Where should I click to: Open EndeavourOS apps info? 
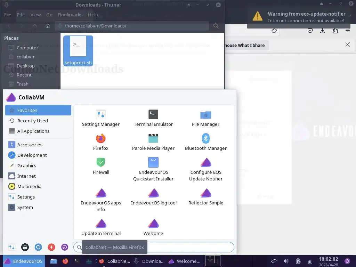click(x=101, y=200)
